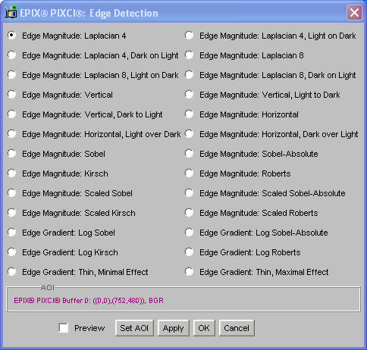367x350 pixels.
Task: Choose Horizontal, Light over Dark option
Action: tap(12, 134)
